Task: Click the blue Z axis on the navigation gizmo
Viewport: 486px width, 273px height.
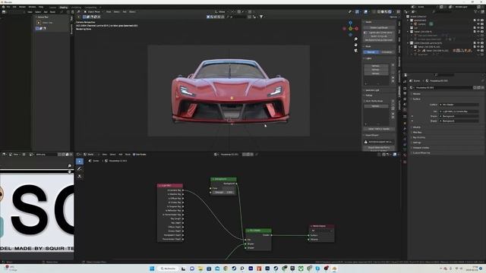Action: pos(351,23)
